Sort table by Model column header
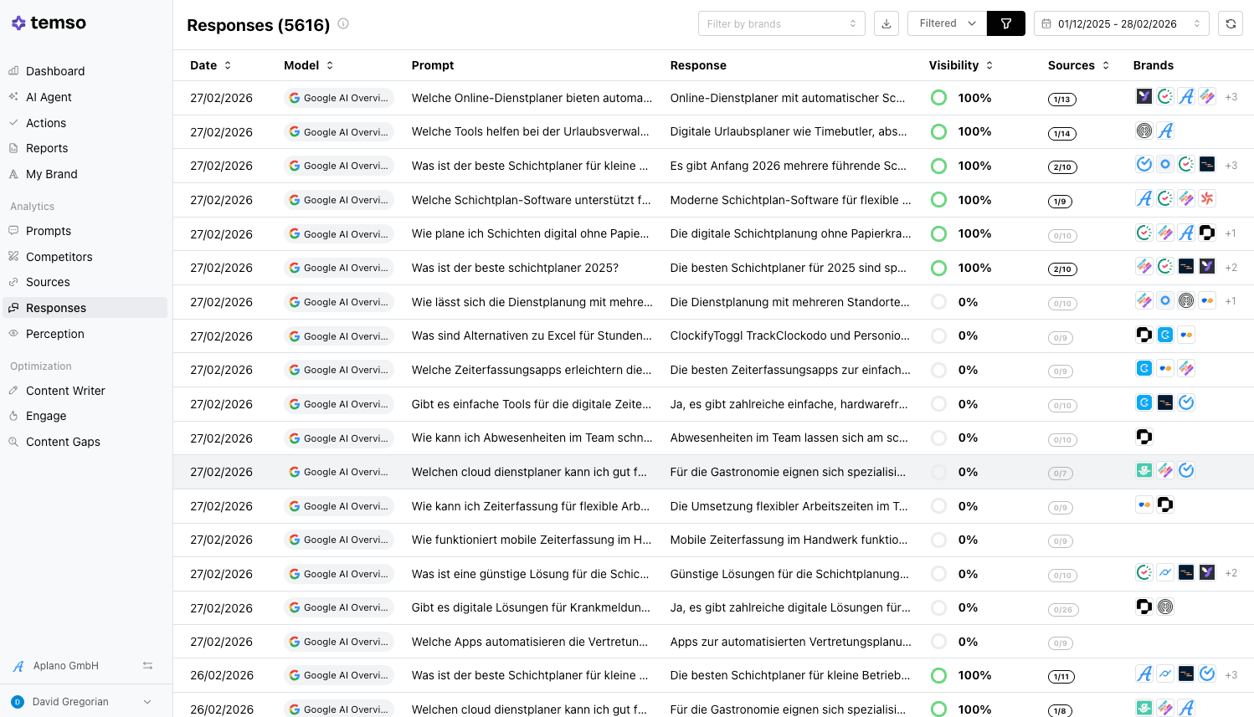Image resolution: width=1254 pixels, height=717 pixels. 308,65
